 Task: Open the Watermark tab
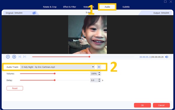pyautogui.click(x=89, y=7)
